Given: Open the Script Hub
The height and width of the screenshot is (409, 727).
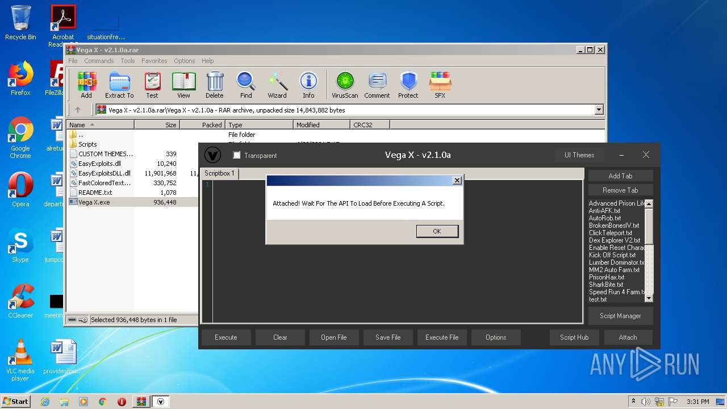Looking at the screenshot, I should [574, 337].
